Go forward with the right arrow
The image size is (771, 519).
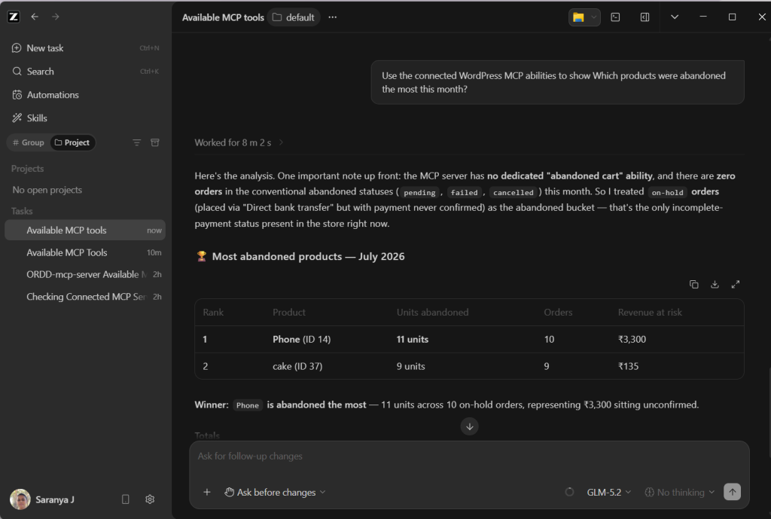coord(56,17)
